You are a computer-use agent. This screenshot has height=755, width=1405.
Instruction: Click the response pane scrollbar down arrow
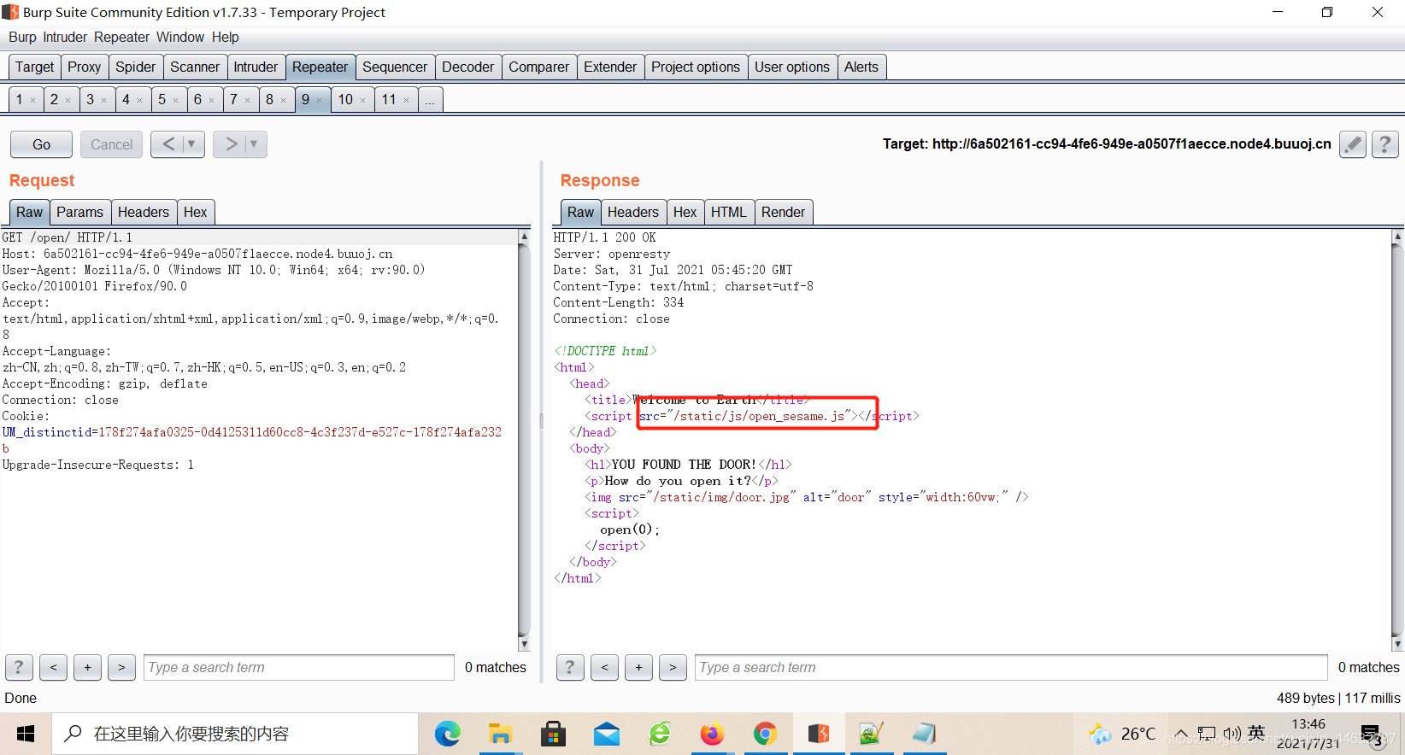[x=1397, y=645]
